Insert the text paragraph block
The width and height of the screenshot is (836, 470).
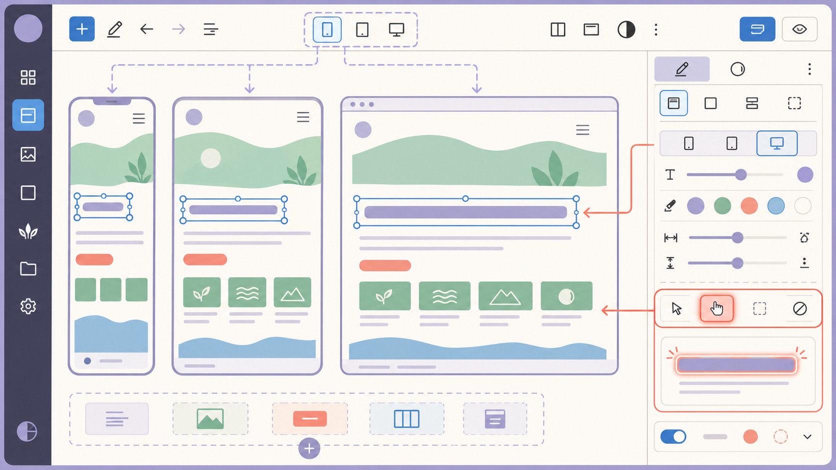tap(117, 419)
